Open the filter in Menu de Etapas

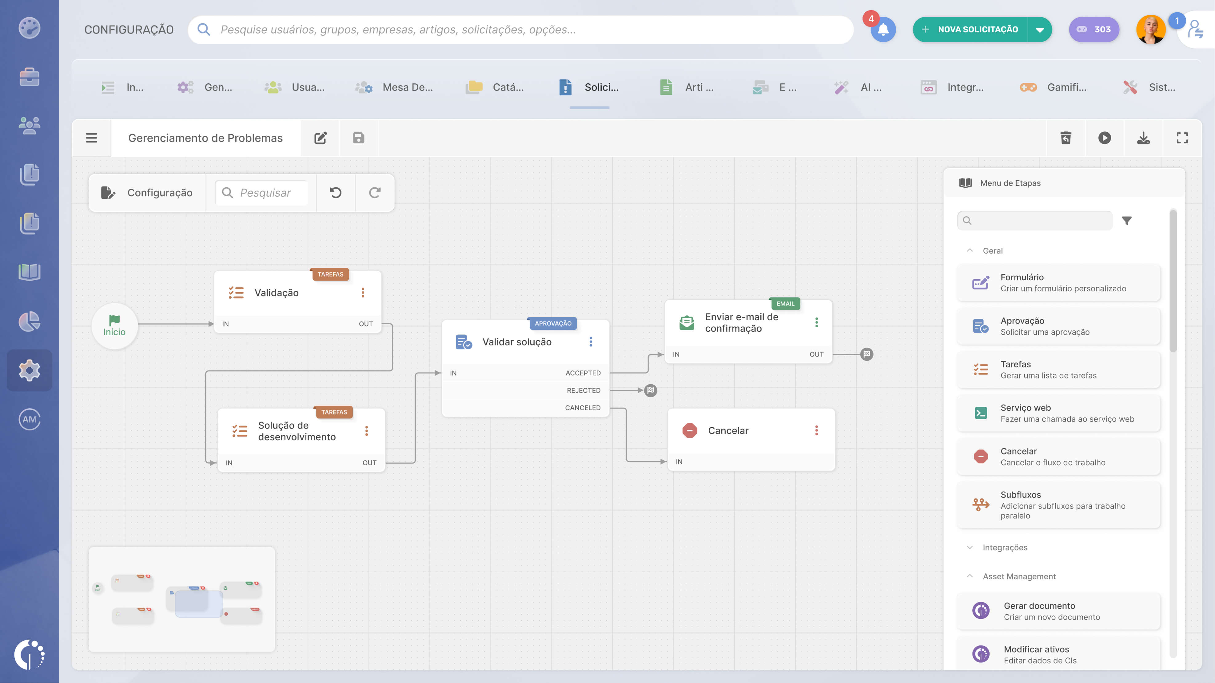[x=1126, y=220]
